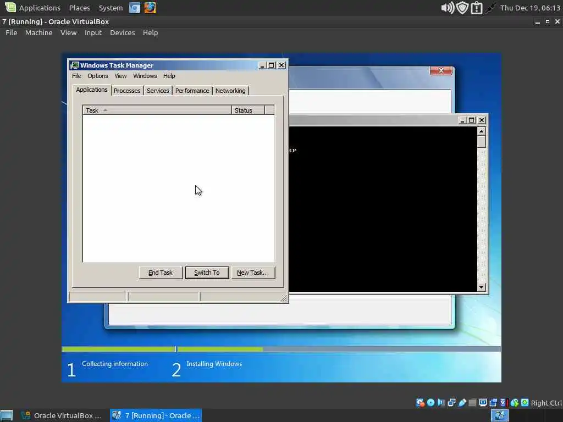Click the virtualization features (V) status icon
This screenshot has height=422, width=563.
coord(504,403)
